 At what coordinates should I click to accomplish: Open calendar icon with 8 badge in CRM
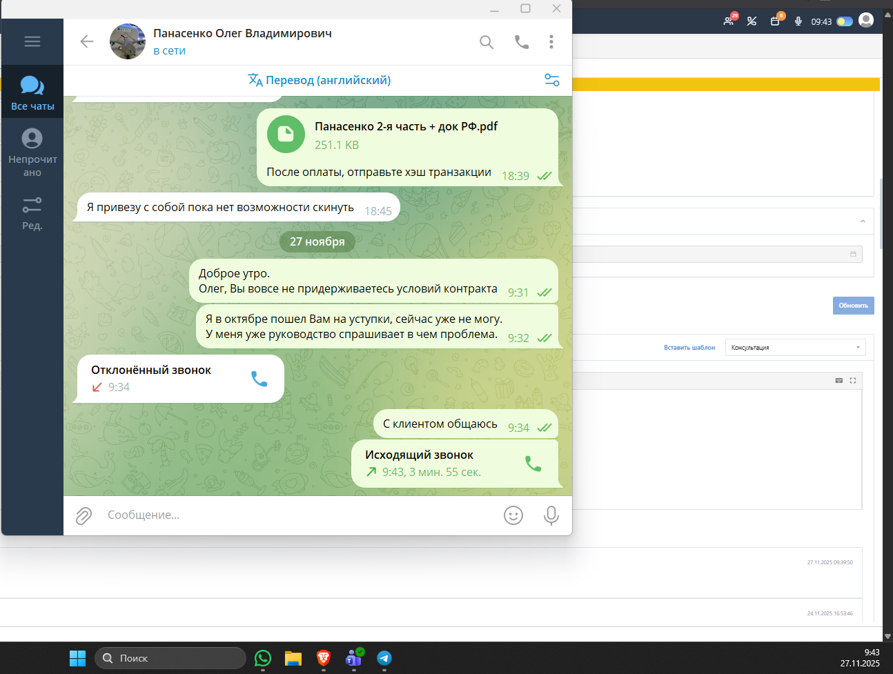(x=776, y=21)
